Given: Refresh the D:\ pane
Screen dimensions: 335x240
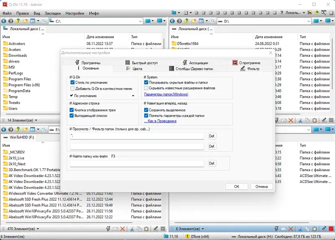Looking at the screenshot, I should pyautogui.click(x=212, y=21).
